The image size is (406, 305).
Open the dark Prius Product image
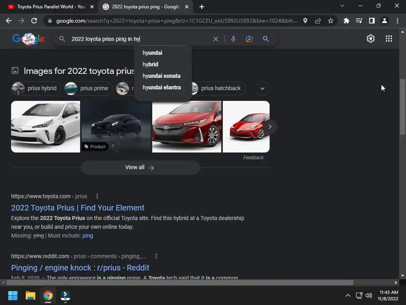117,127
